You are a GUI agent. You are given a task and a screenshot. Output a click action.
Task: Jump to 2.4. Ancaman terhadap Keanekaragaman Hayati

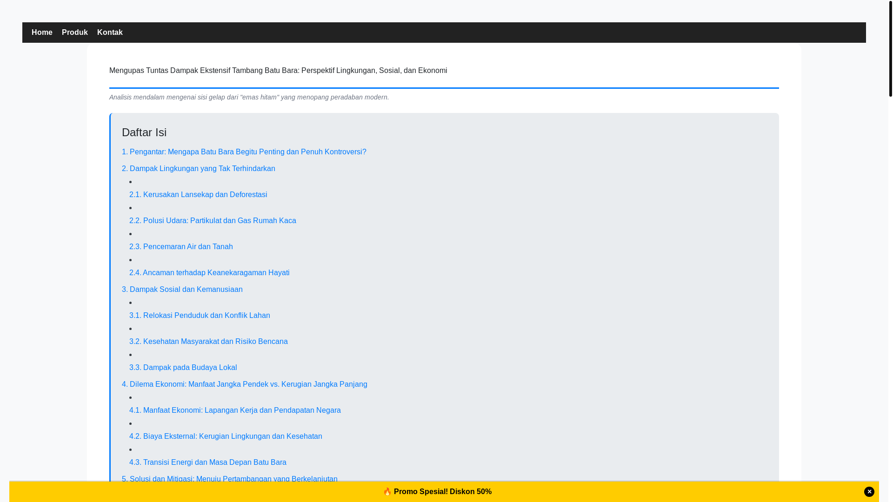[209, 273]
